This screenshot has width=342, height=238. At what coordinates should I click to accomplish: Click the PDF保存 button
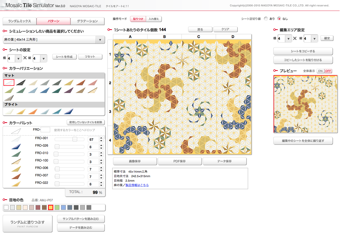[x=179, y=161]
